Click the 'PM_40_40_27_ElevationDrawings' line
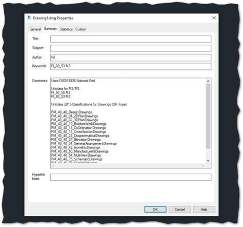Screen dimensions: 243x227 point(76,140)
